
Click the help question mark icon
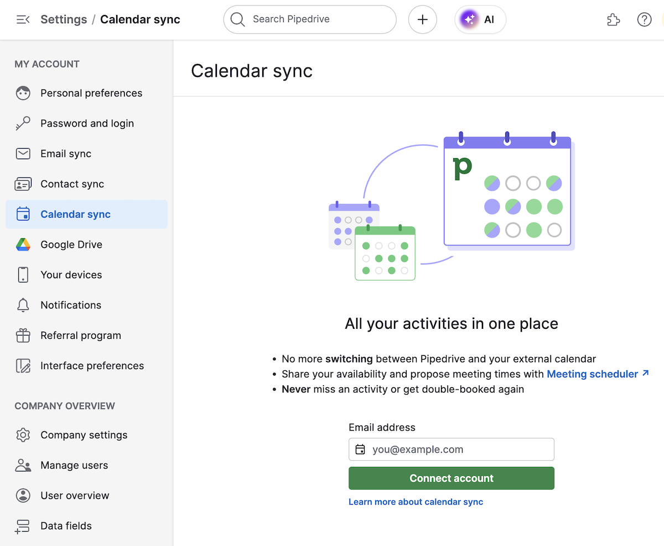click(644, 19)
